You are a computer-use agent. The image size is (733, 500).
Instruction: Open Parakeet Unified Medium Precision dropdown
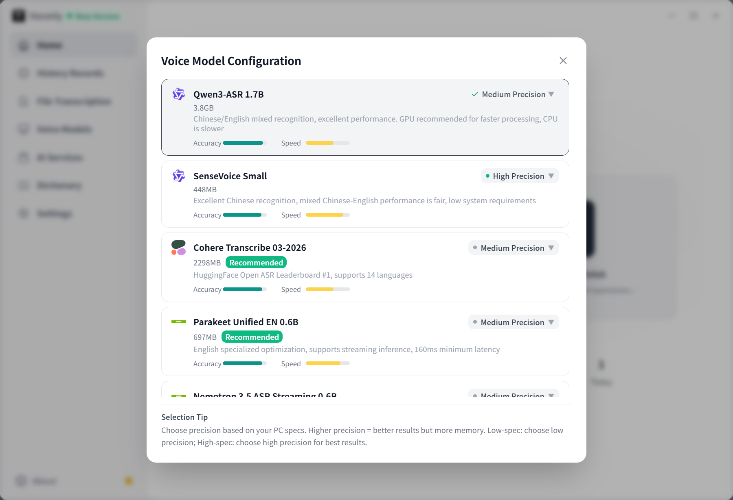point(514,322)
